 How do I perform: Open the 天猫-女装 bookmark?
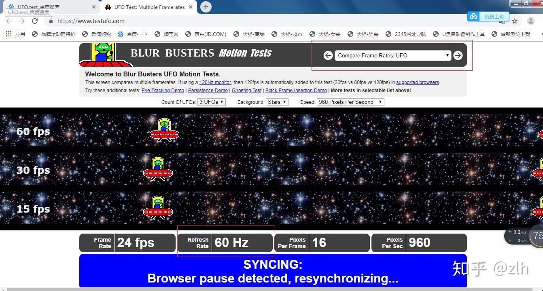325,34
